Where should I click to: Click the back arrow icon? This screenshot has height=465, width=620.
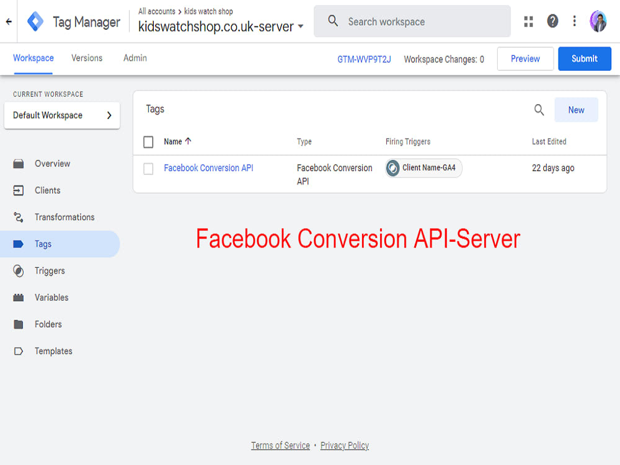point(9,22)
